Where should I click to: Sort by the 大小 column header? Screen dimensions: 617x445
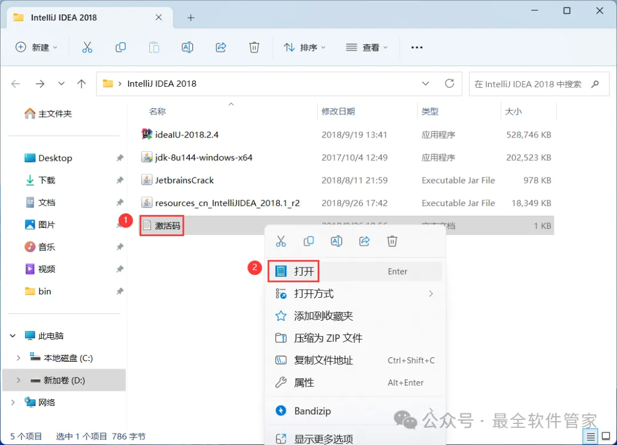point(513,112)
